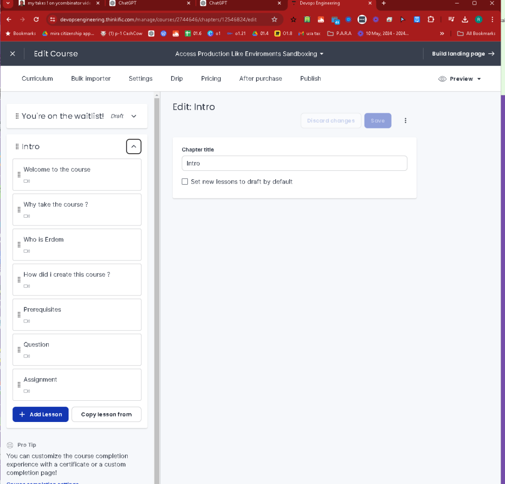Viewport: 505px width, 484px height.
Task: Go to the Settings tab
Action: point(141,78)
